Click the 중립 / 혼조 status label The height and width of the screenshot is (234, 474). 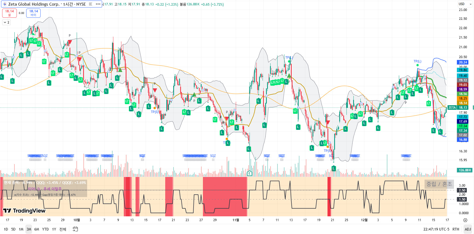[x=439, y=184]
